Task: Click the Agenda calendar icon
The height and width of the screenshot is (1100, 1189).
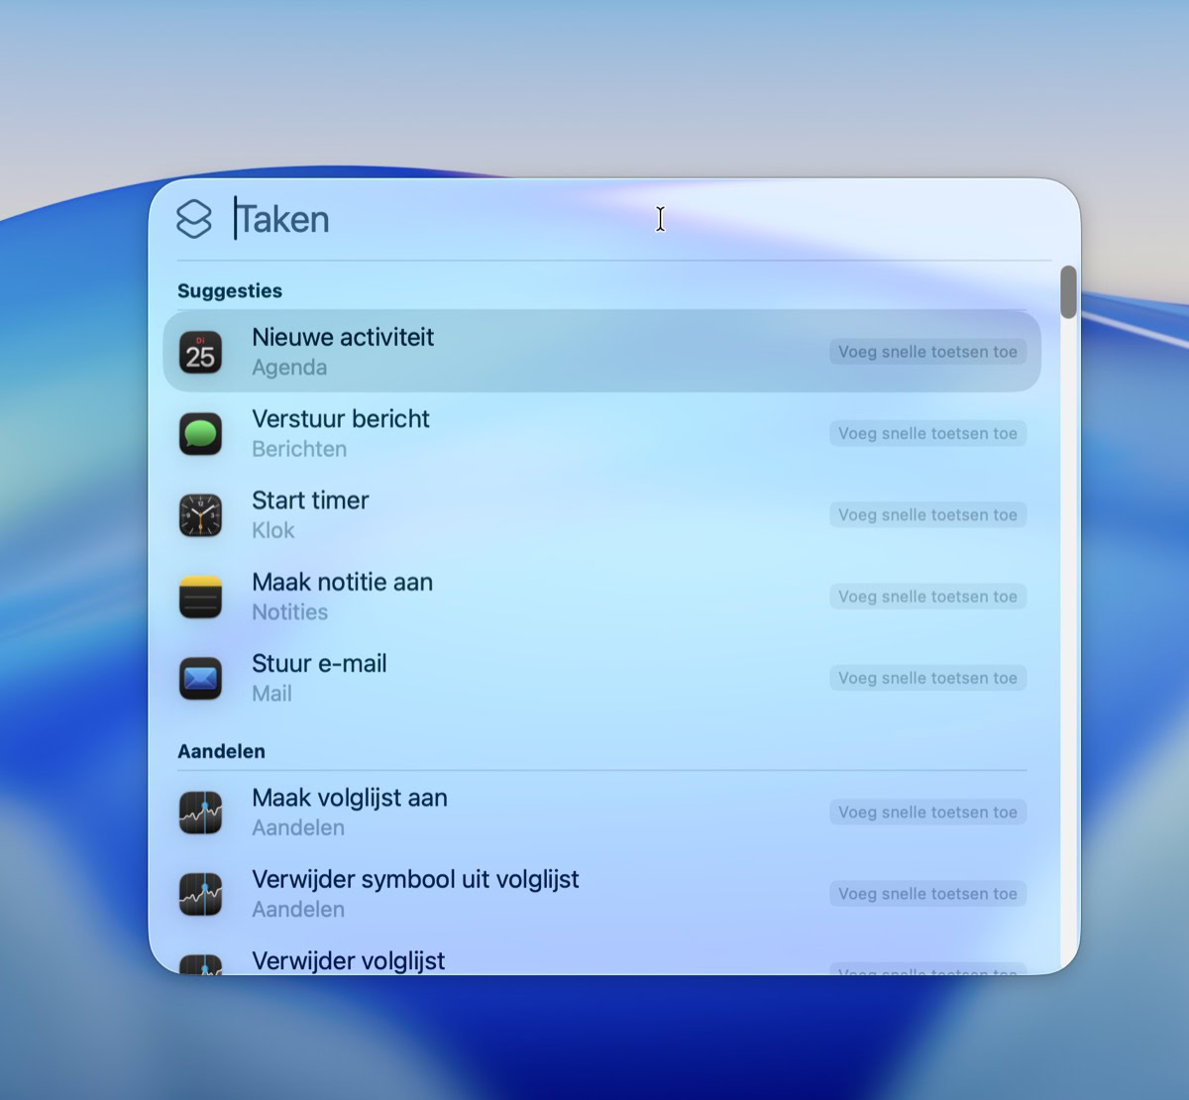Action: tap(200, 352)
